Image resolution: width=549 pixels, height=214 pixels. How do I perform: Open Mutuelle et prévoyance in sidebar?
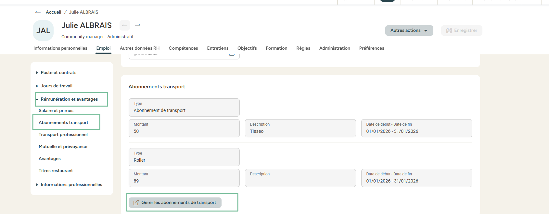[63, 147]
